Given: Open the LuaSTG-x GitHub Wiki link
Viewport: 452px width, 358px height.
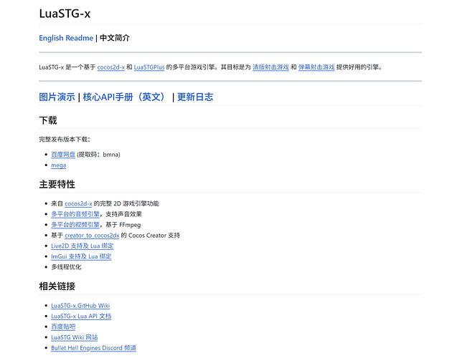Looking at the screenshot, I should tap(80, 306).
